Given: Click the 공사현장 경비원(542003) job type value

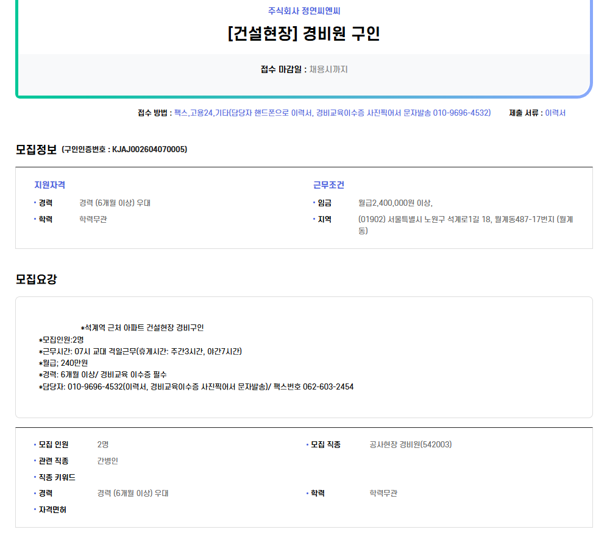Looking at the screenshot, I should [410, 444].
